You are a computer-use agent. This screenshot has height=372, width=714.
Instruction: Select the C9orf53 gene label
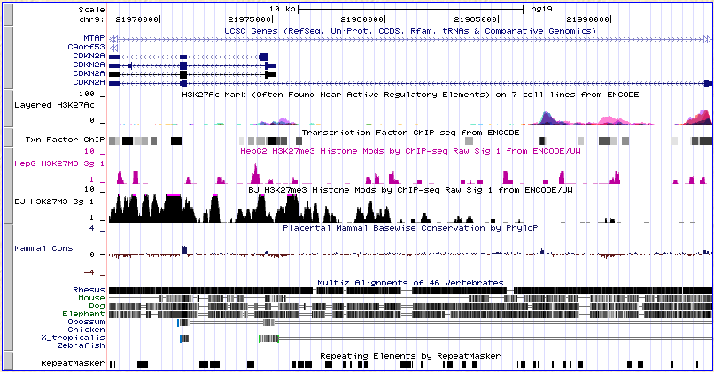point(88,47)
